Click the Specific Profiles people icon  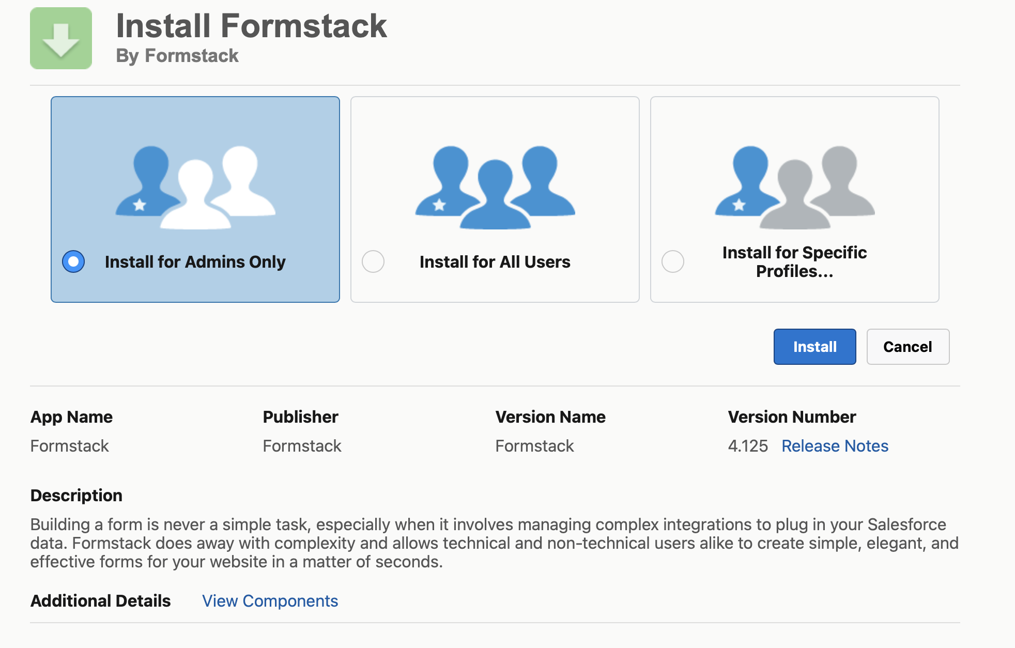(x=794, y=187)
